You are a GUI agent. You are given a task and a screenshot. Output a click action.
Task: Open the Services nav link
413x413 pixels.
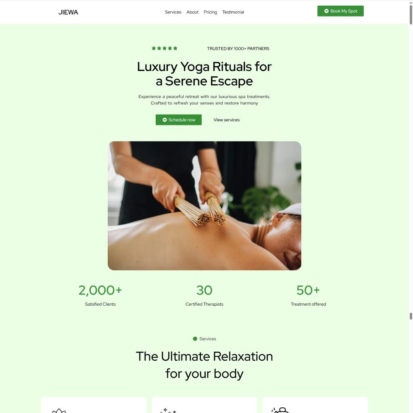(x=173, y=12)
